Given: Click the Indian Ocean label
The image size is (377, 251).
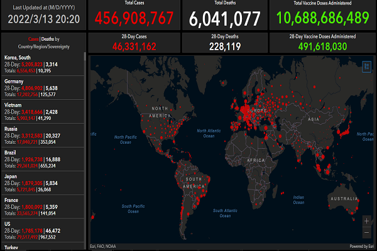Looking at the screenshot, I should point(298,200).
